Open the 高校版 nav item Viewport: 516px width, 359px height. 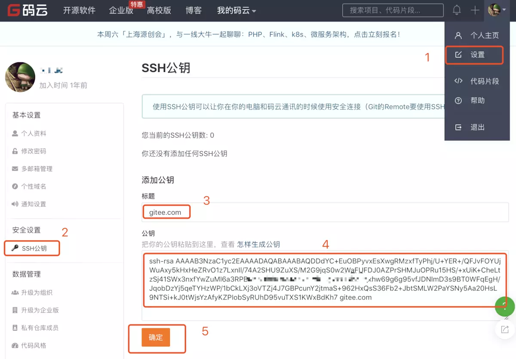pyautogui.click(x=159, y=10)
